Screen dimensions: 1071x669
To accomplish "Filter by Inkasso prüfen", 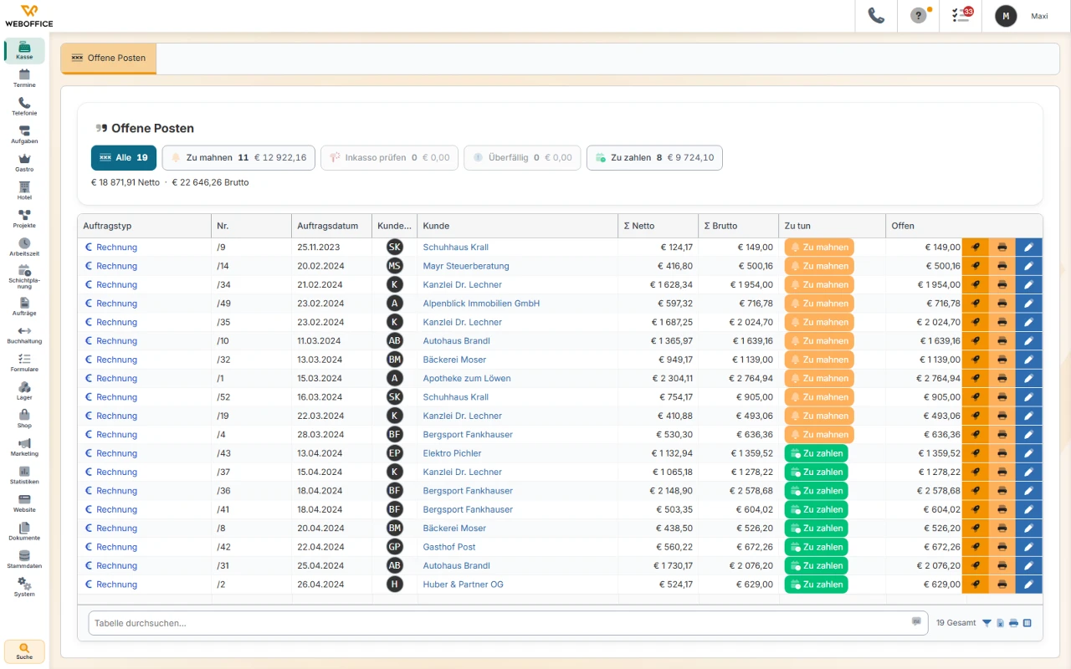I will pyautogui.click(x=389, y=158).
